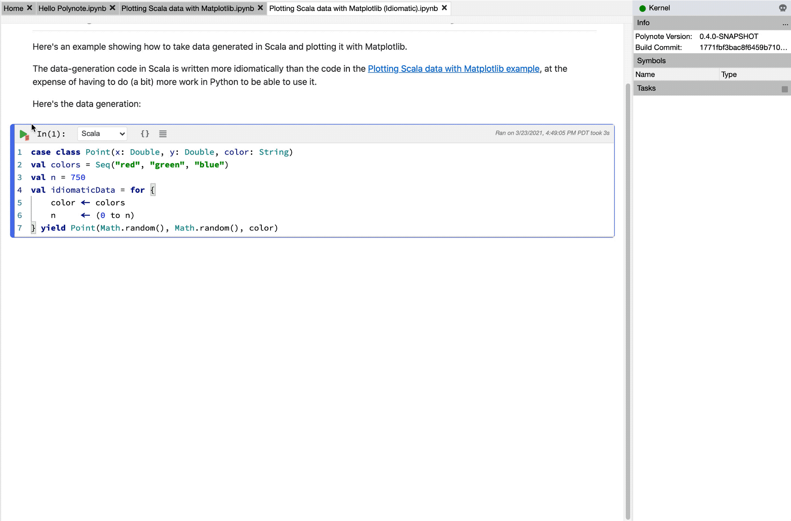Viewport: 791px width, 521px height.
Task: Close the Plotting Scala data with Matplotlib.ipynb tab
Action: (x=260, y=7)
